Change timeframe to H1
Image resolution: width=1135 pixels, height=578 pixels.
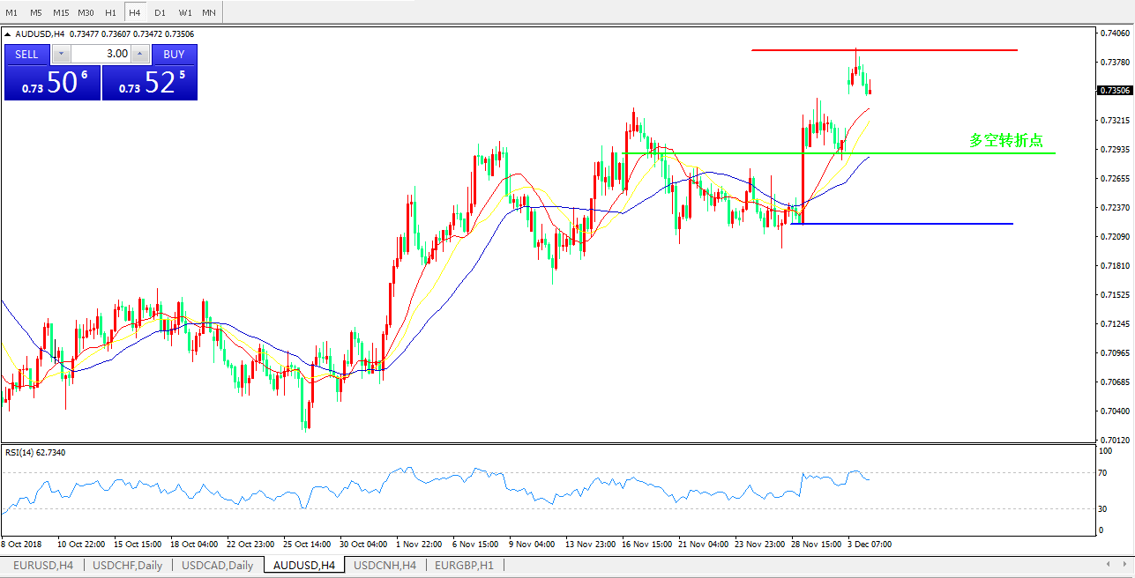click(x=110, y=13)
